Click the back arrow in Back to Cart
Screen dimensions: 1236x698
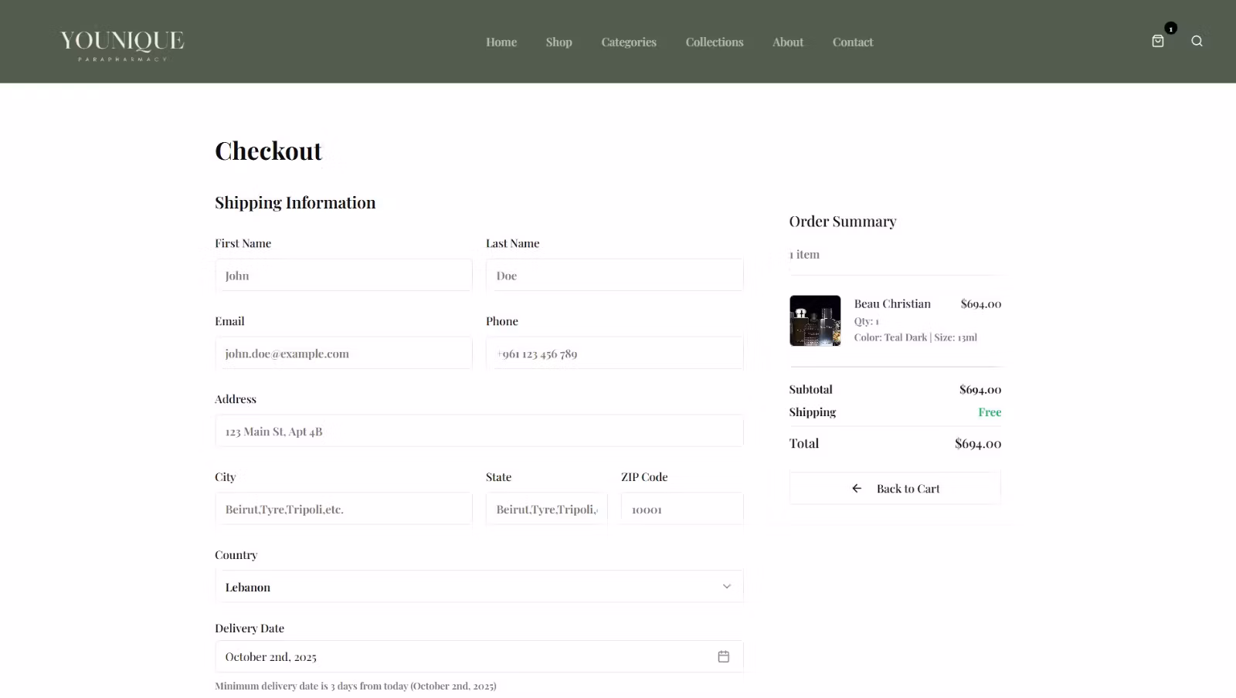[857, 488]
